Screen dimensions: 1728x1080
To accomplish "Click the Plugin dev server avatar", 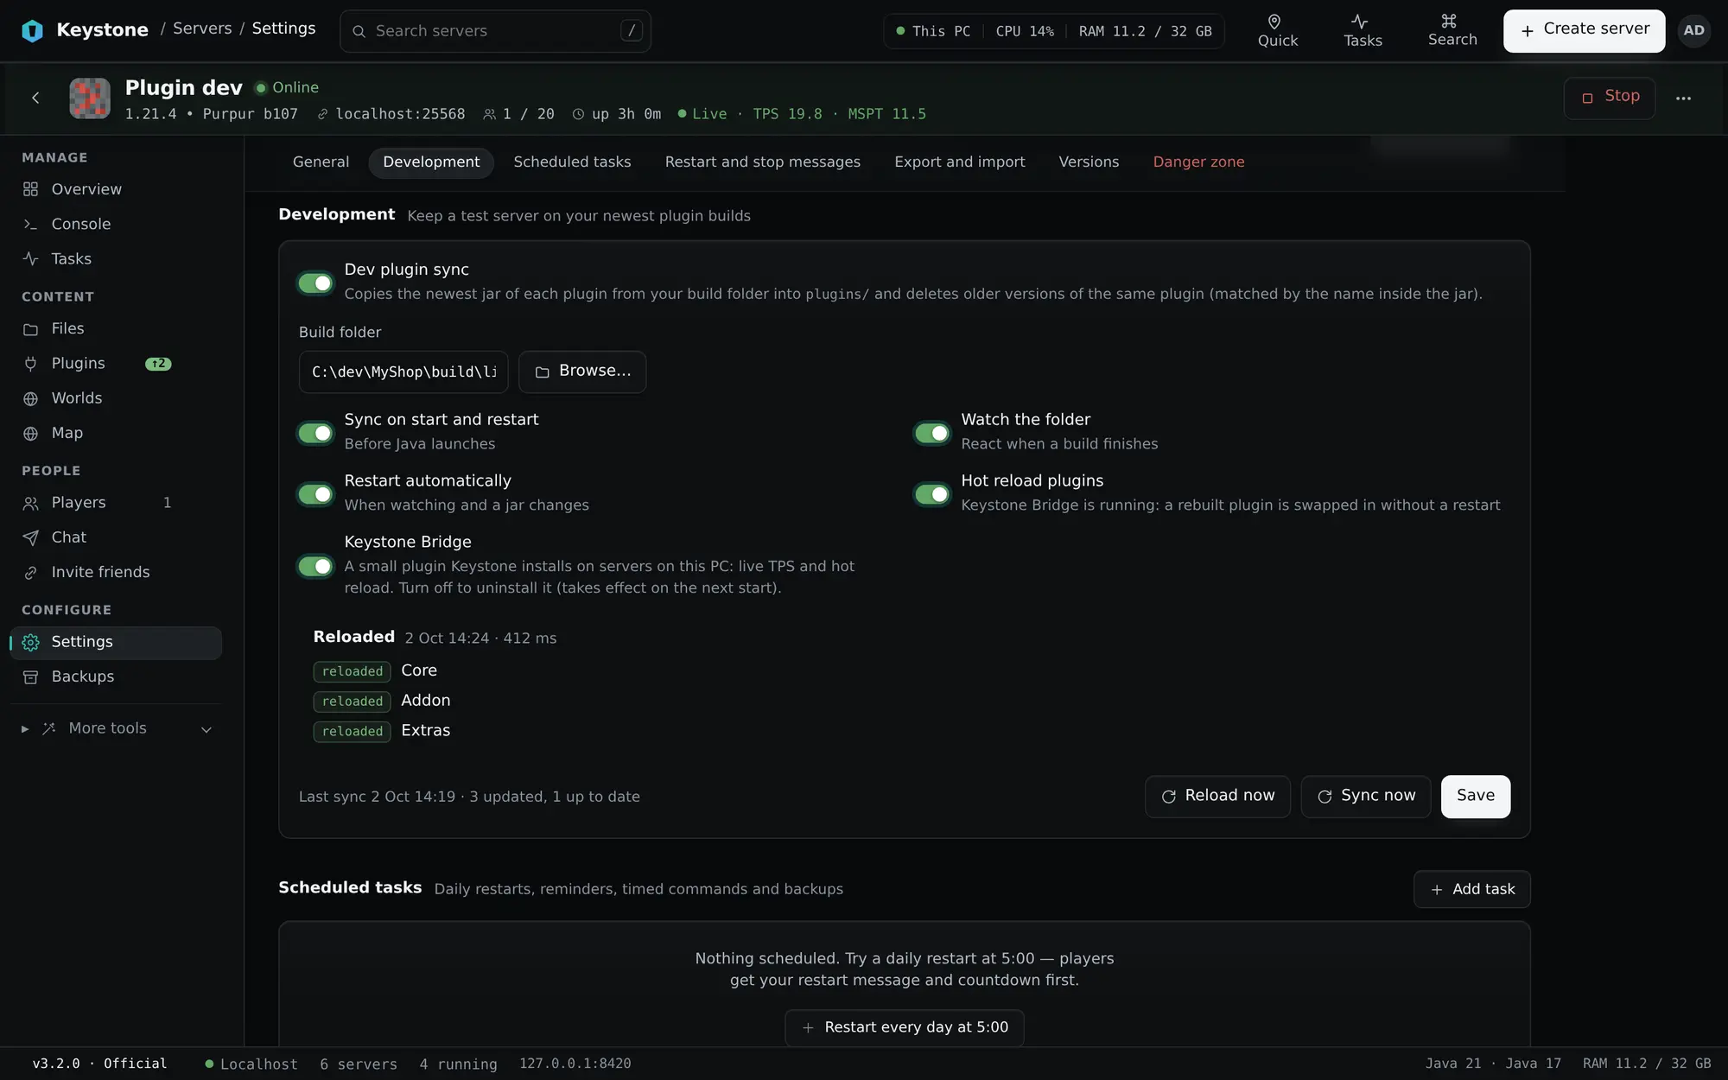I will pos(90,98).
